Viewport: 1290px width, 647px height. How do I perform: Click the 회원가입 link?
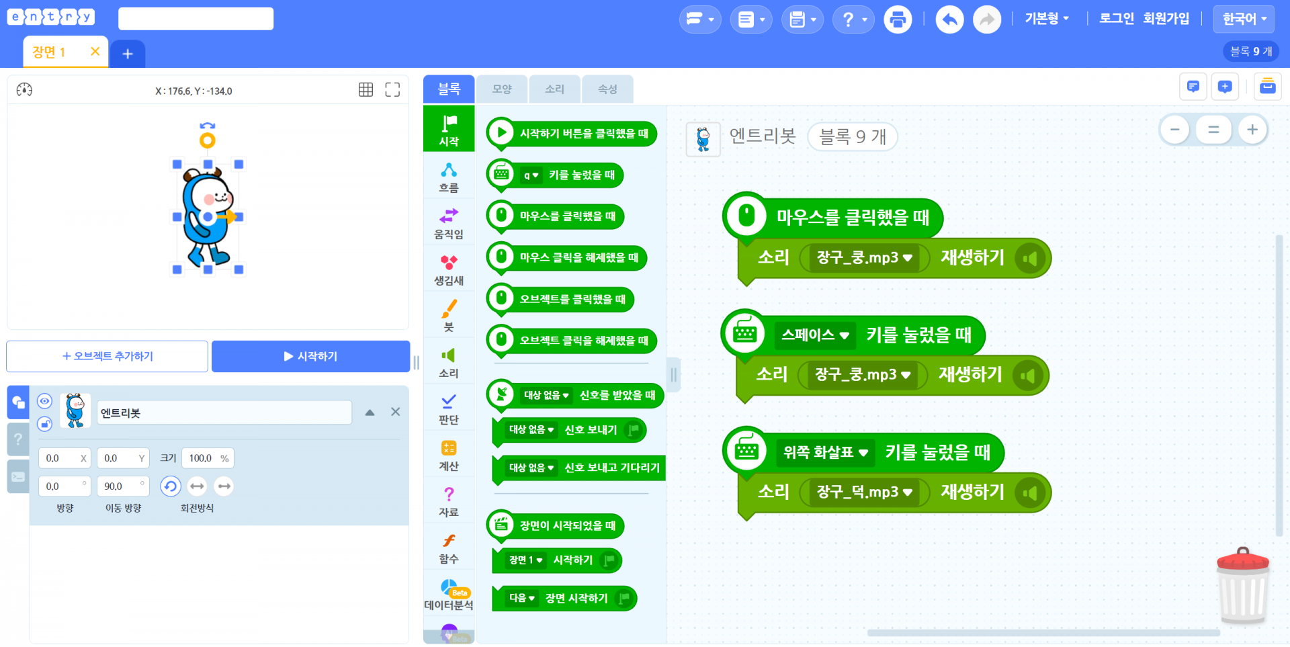[1166, 19]
